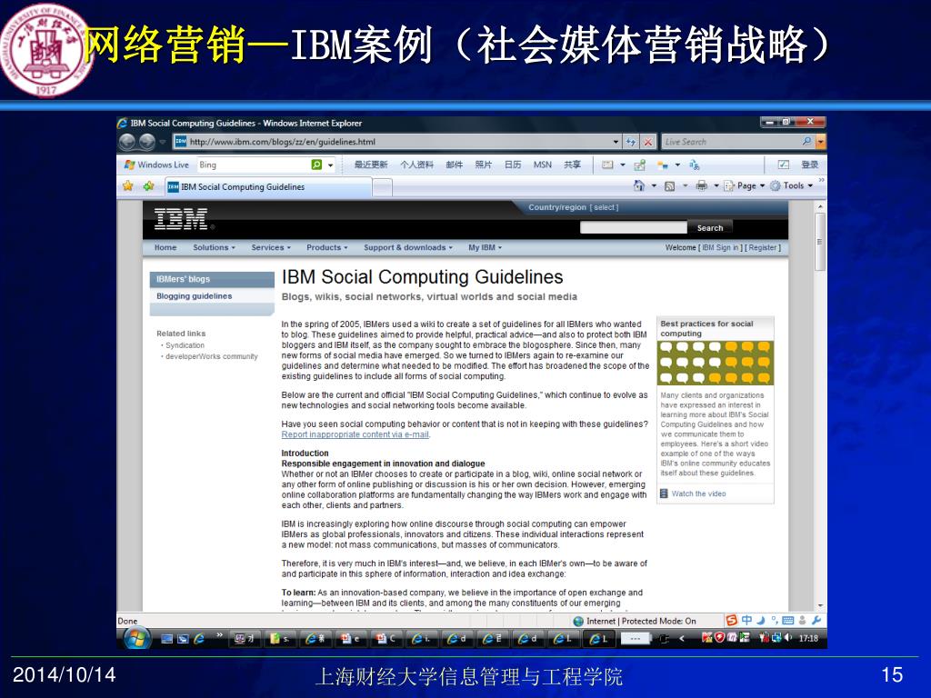
Task: Click the Print icon
Action: click(701, 185)
